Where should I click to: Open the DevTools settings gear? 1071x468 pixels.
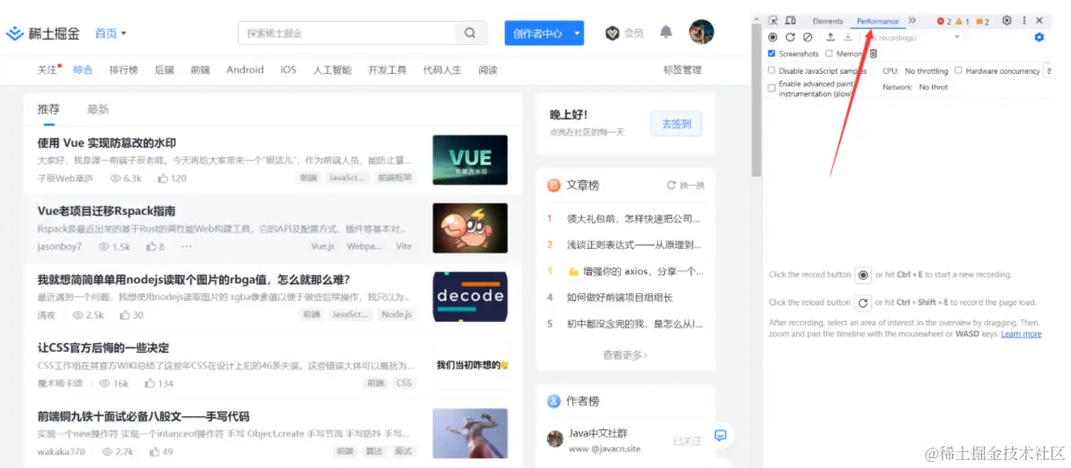[1007, 20]
